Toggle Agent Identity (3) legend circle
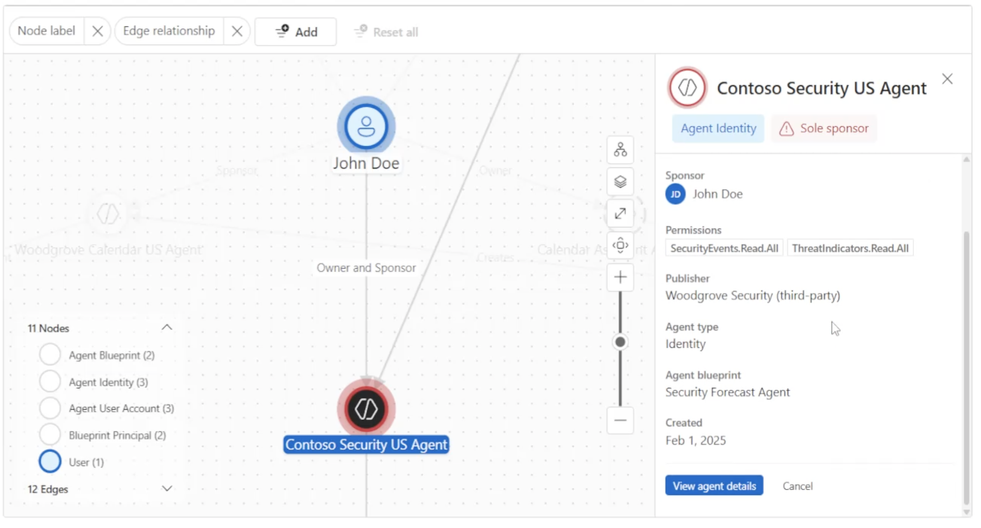 [50, 381]
